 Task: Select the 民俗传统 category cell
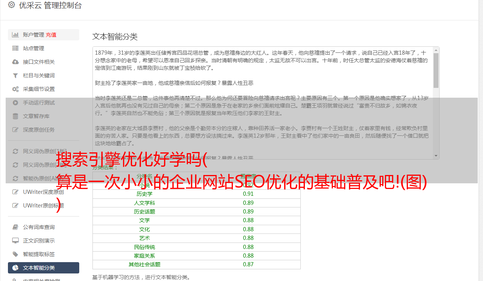145,247
